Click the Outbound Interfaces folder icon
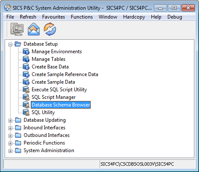Screen dimensions: 199x172 tap(18, 135)
